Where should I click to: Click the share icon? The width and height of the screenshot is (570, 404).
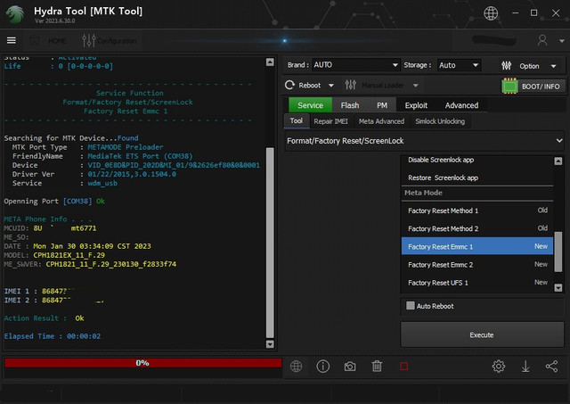552,367
